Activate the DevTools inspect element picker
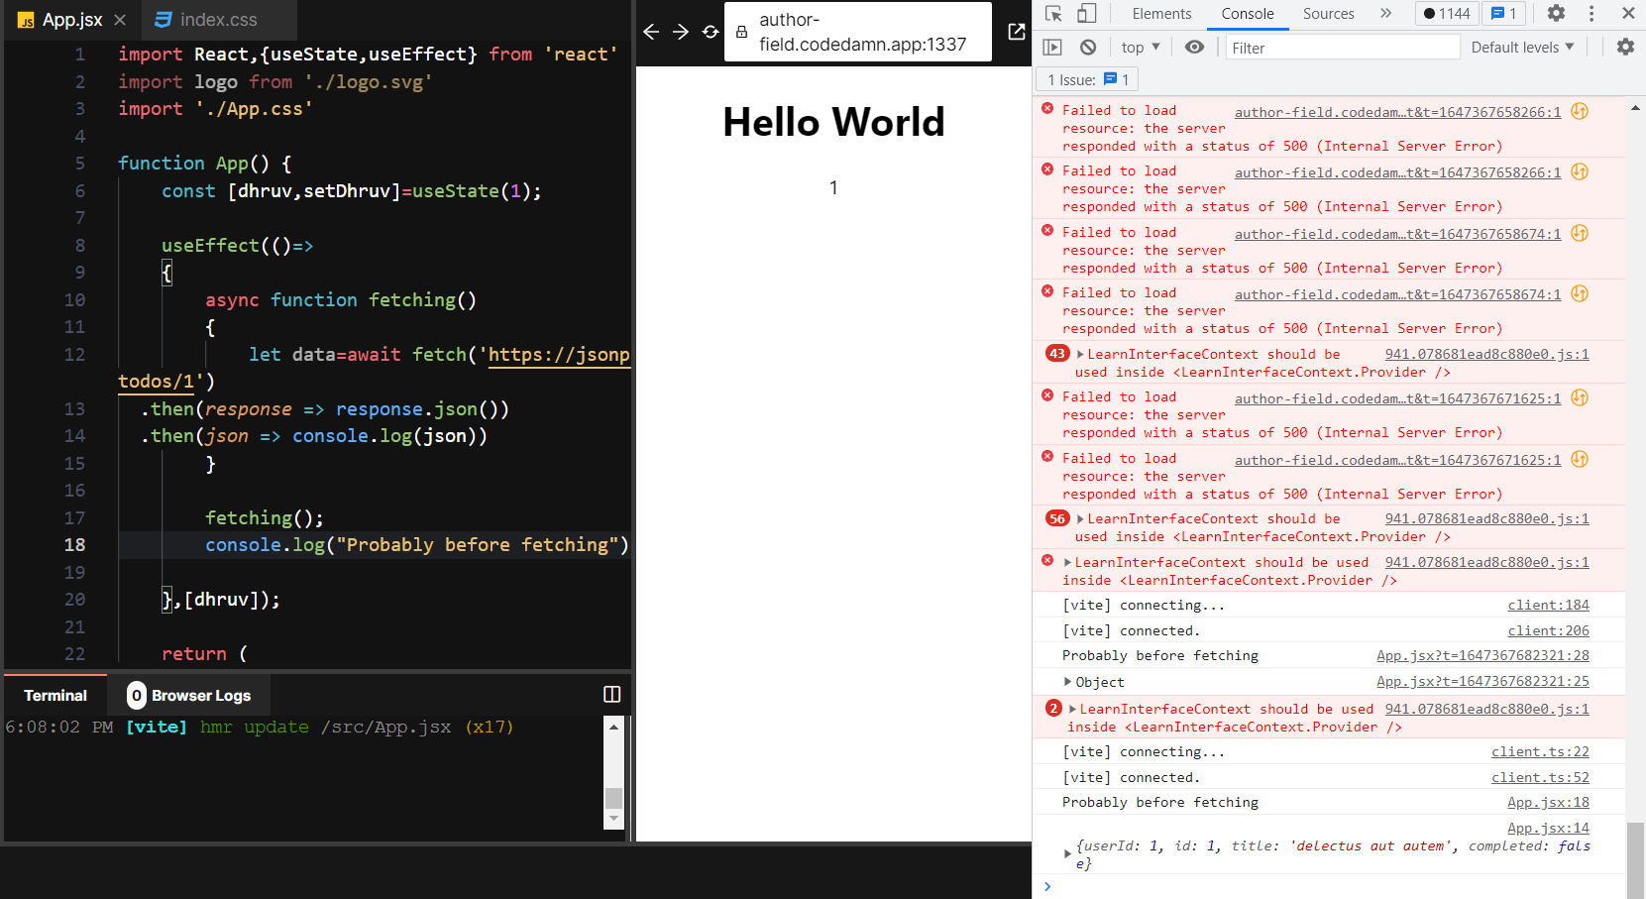This screenshot has height=899, width=1646. [x=1053, y=13]
